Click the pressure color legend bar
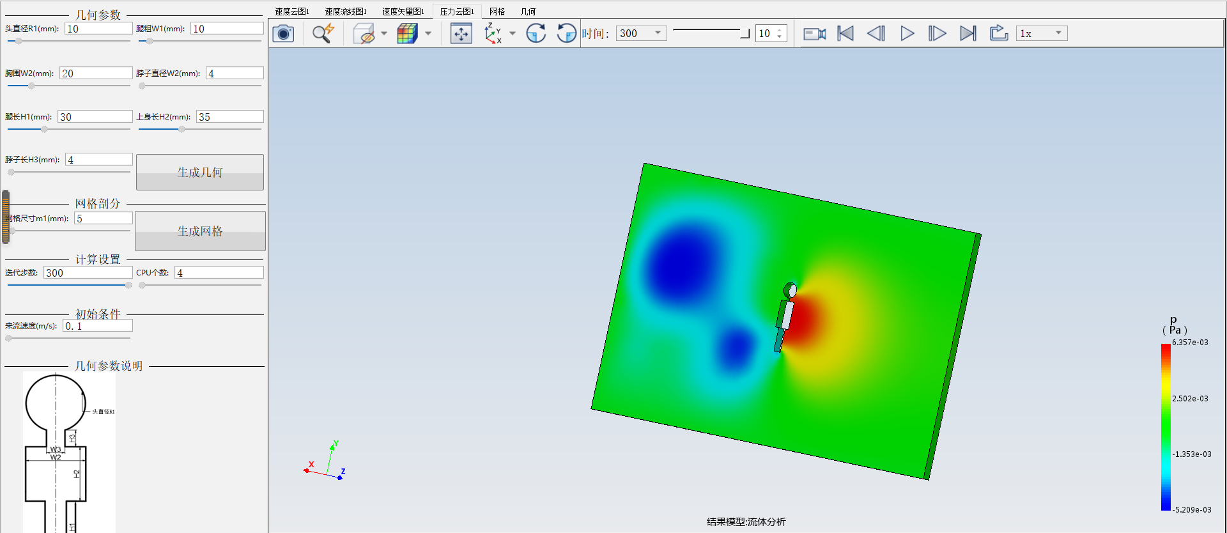This screenshot has height=533, width=1227. click(x=1166, y=427)
